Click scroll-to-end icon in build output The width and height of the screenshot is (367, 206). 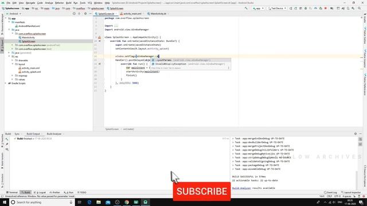pos(360,144)
